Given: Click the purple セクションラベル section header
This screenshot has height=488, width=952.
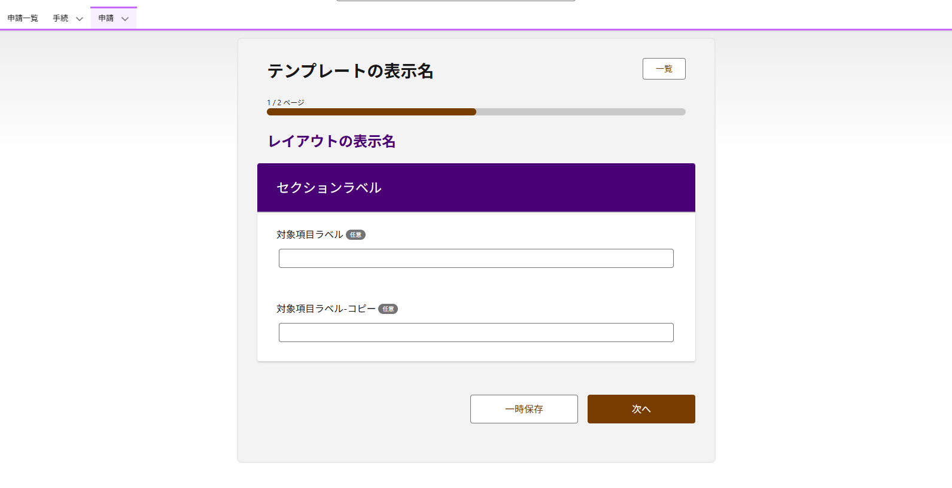Looking at the screenshot, I should point(476,187).
